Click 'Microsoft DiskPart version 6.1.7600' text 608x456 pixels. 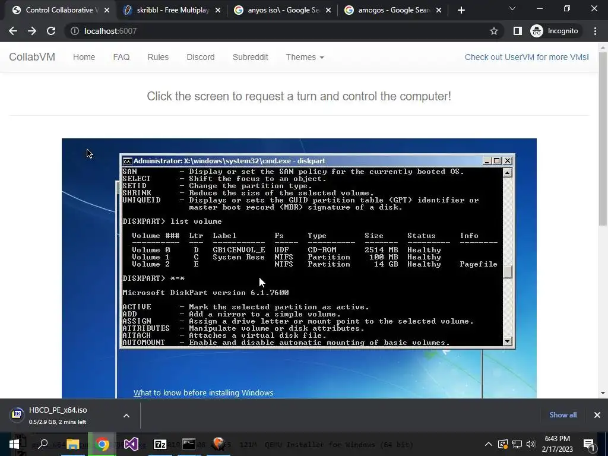205,293
